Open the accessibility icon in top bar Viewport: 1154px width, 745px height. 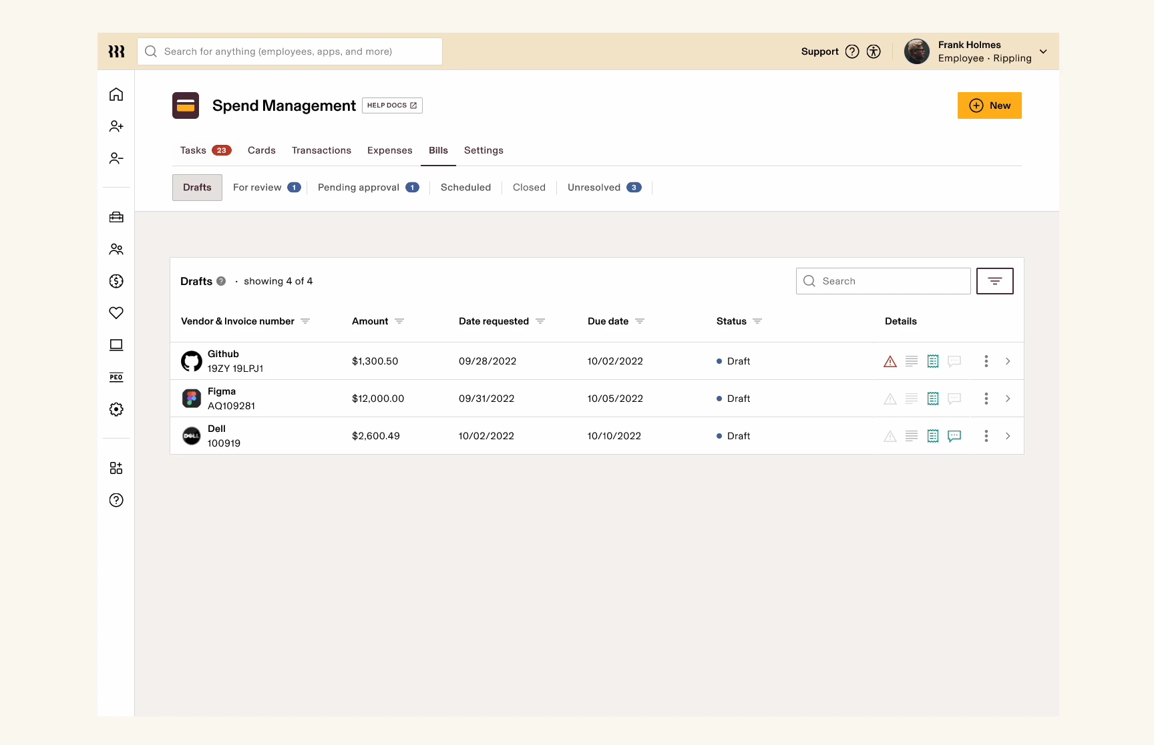point(874,51)
